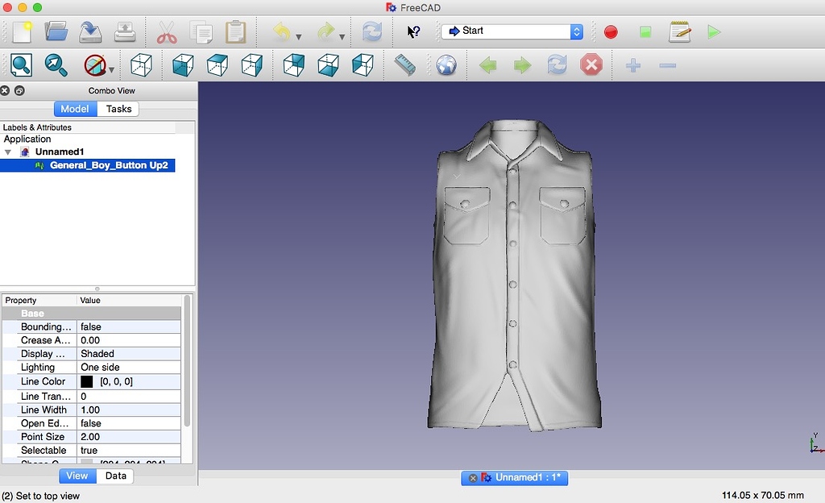Click the Line Color black swatch
The width and height of the screenshot is (825, 503).
click(87, 381)
